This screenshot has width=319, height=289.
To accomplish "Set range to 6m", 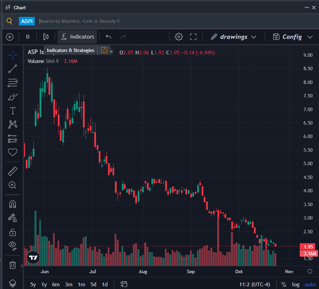I will (x=56, y=284).
